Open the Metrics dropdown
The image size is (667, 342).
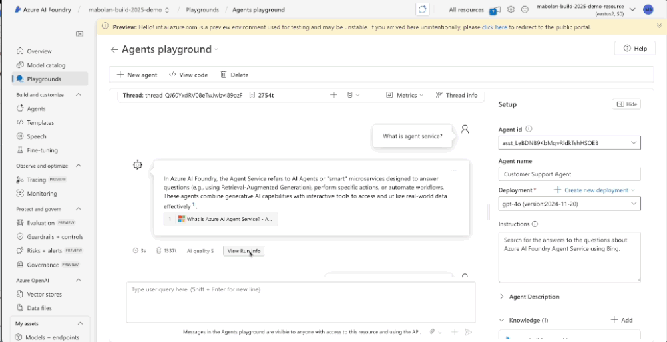click(x=405, y=96)
